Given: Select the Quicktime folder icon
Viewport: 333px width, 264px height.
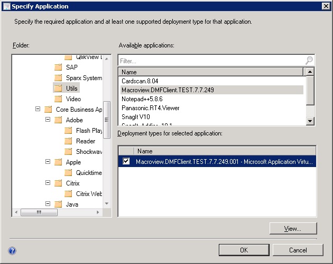Looking at the screenshot, I should [x=68, y=173].
